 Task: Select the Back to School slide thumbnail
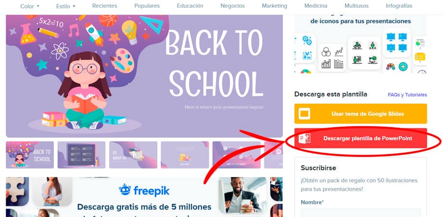click(30, 155)
